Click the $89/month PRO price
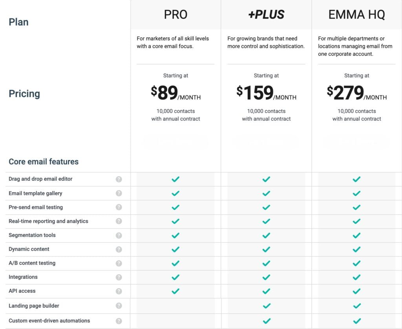This screenshot has width=402, height=329. tap(175, 93)
